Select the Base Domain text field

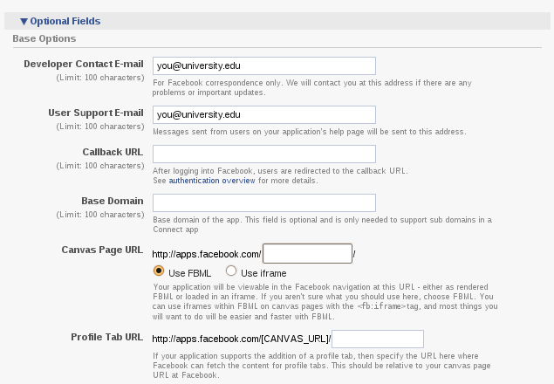coord(263,203)
